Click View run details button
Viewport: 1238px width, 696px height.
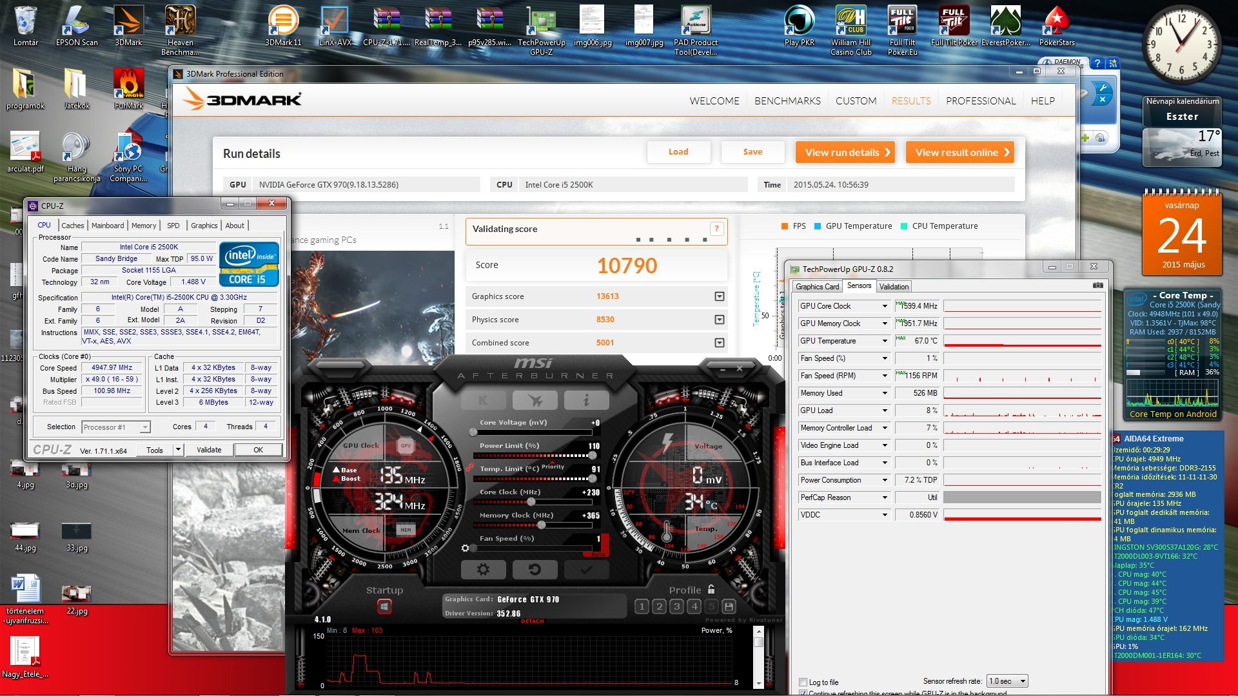coord(845,153)
